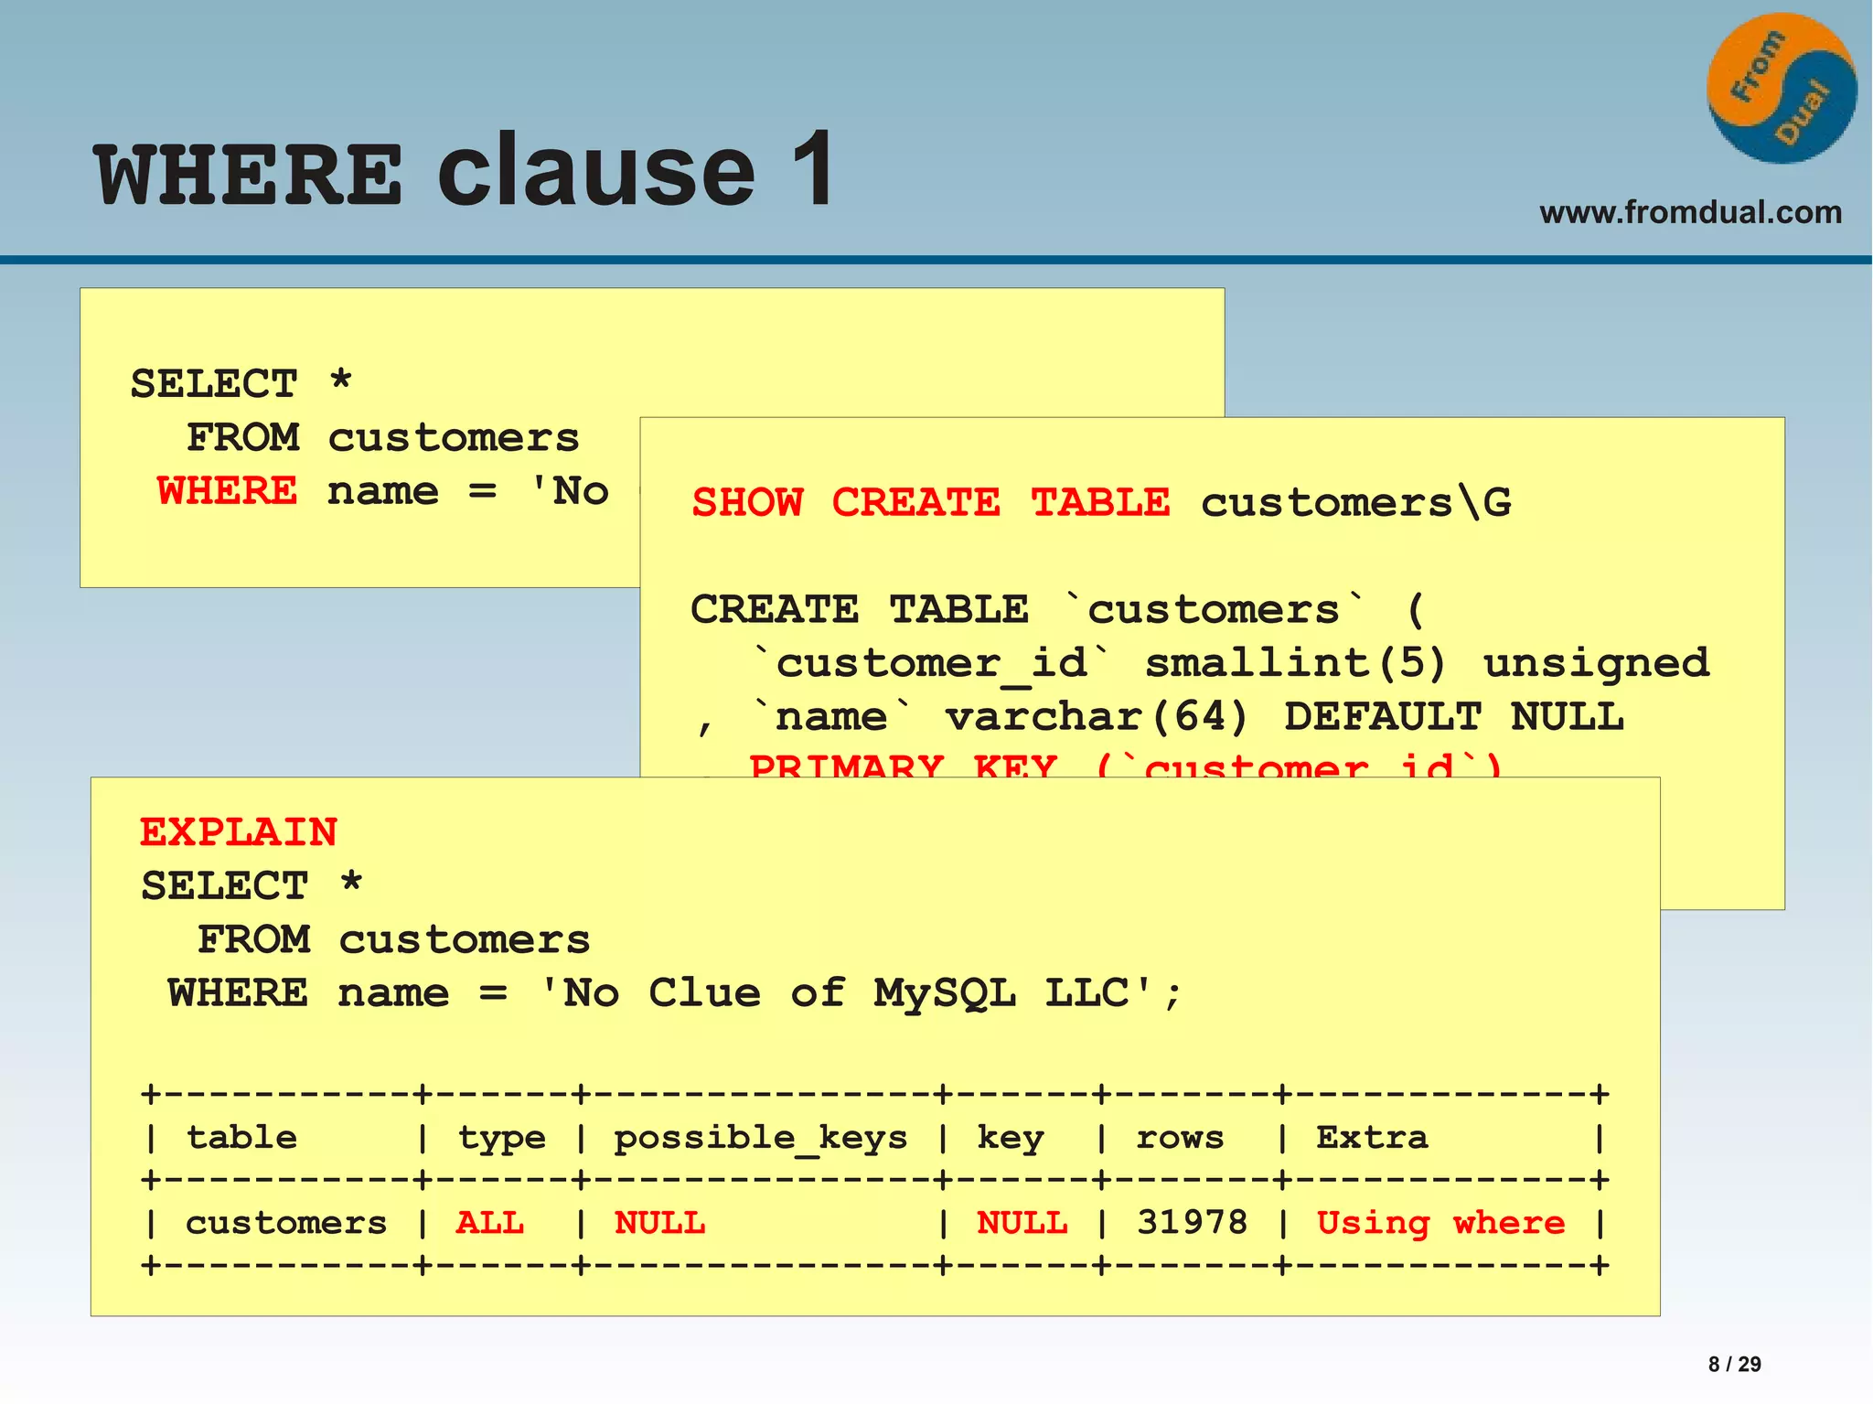Click the 'customers\G' text

click(x=1356, y=502)
